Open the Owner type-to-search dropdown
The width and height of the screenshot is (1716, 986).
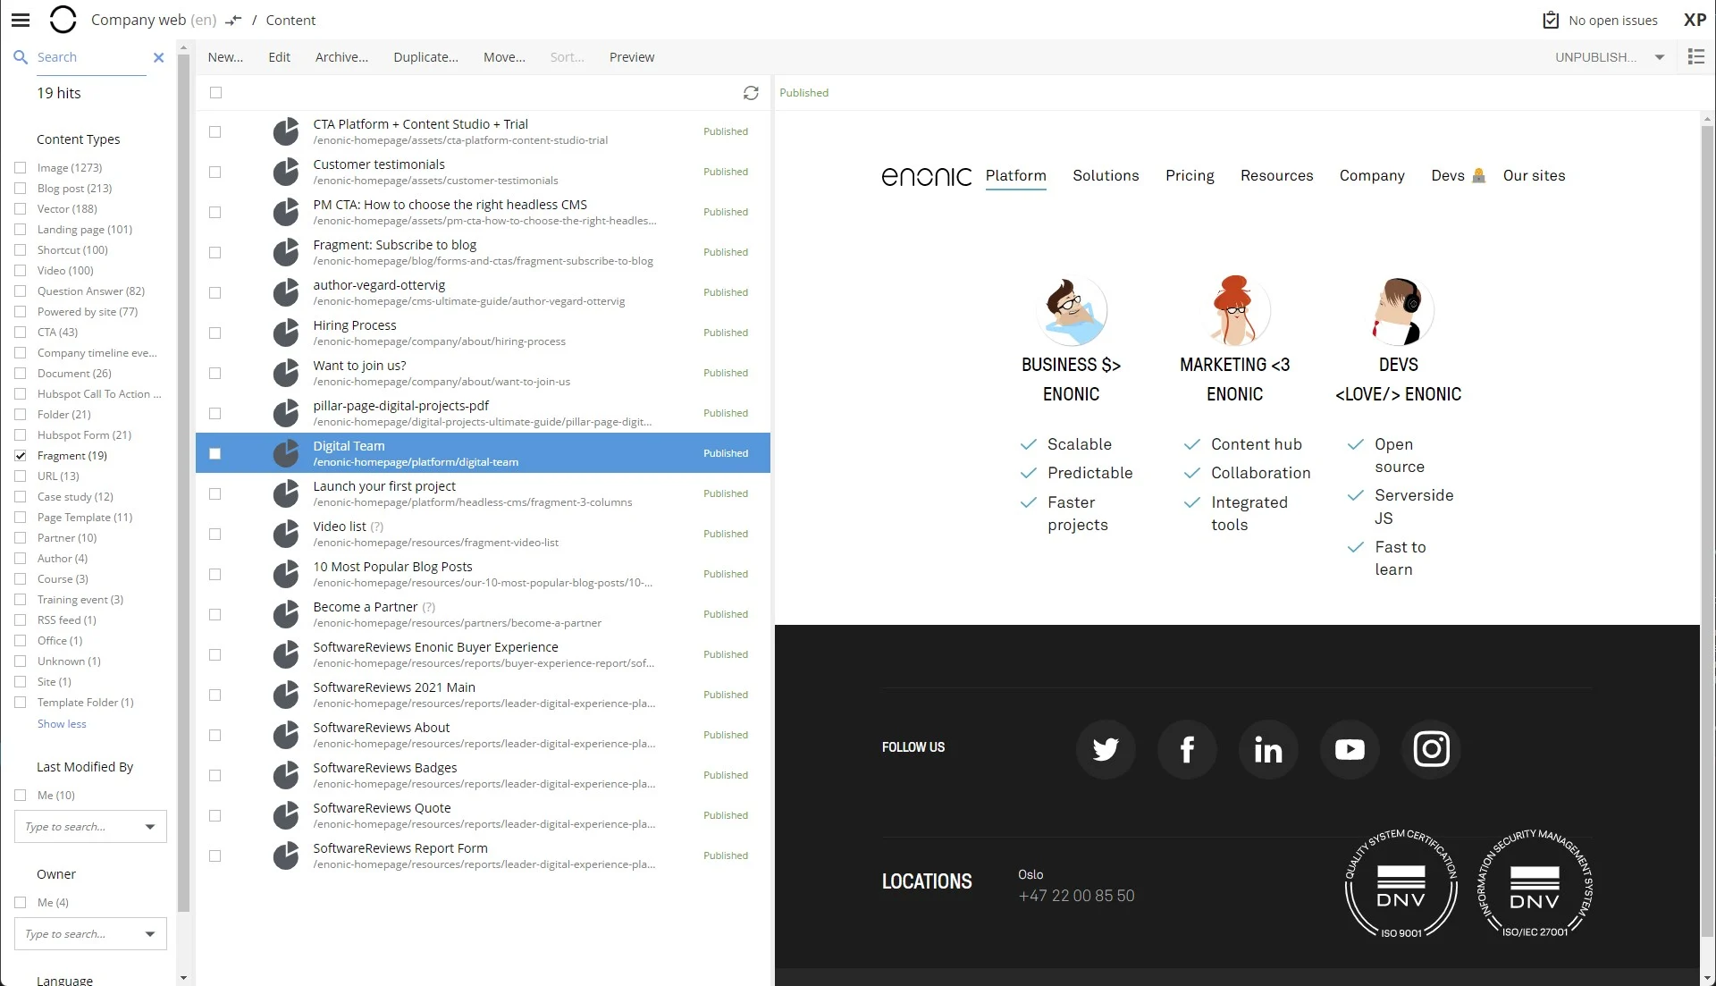148,933
